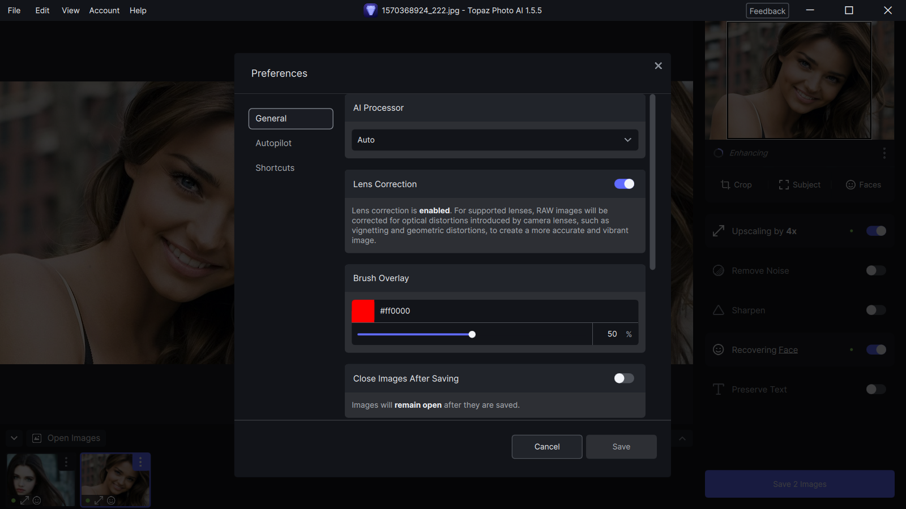Disable the Lens Correction toggle

[624, 184]
